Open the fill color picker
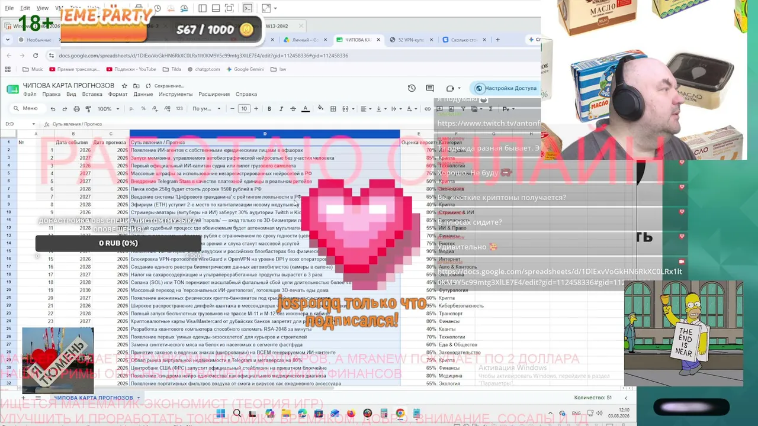 (x=320, y=109)
